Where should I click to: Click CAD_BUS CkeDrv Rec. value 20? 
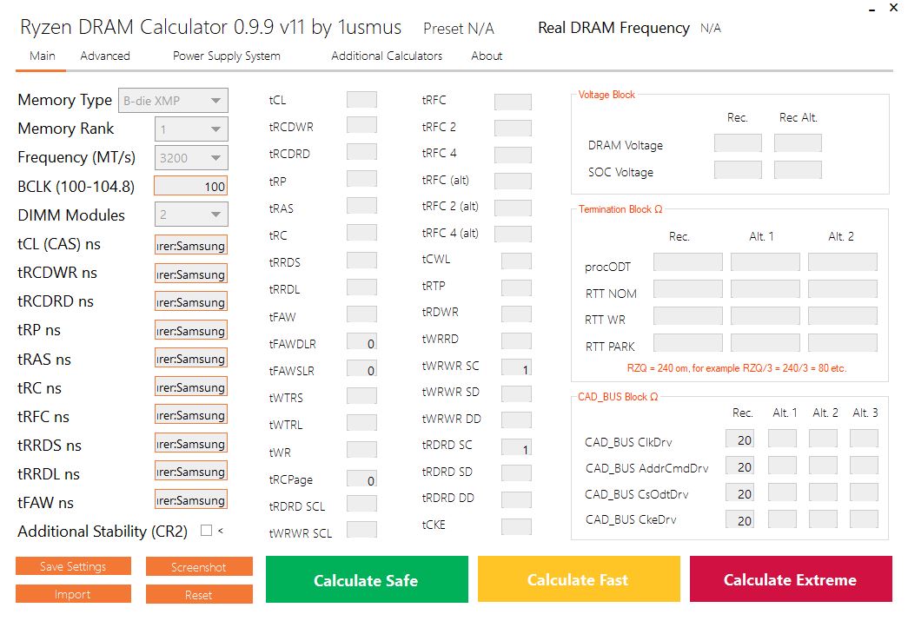click(x=739, y=519)
